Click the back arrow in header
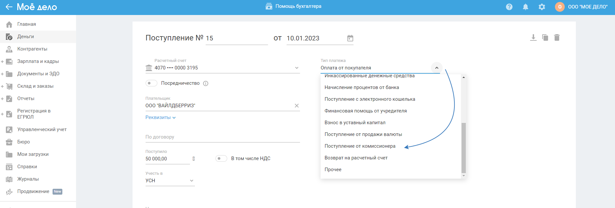 [9, 7]
